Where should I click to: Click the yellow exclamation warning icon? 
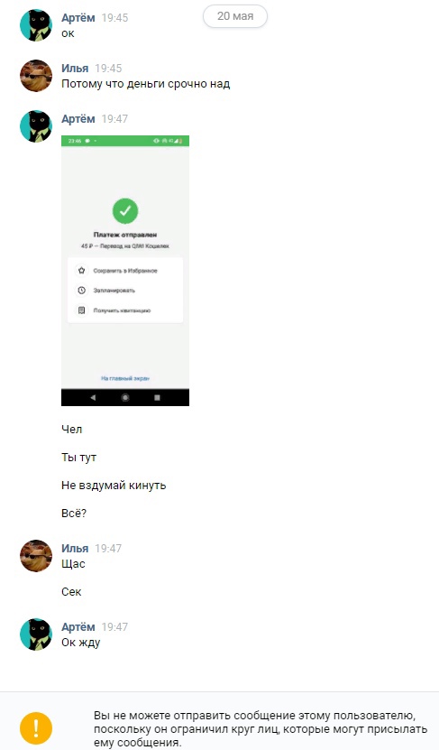[x=36, y=728]
